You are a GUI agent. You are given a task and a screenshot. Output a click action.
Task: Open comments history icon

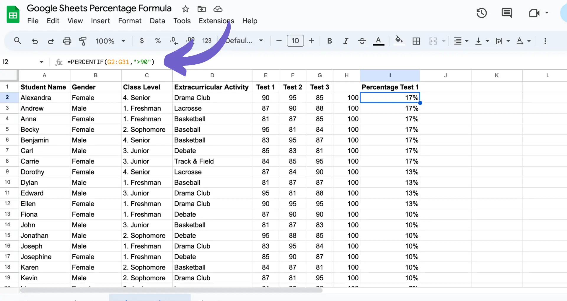tap(507, 13)
